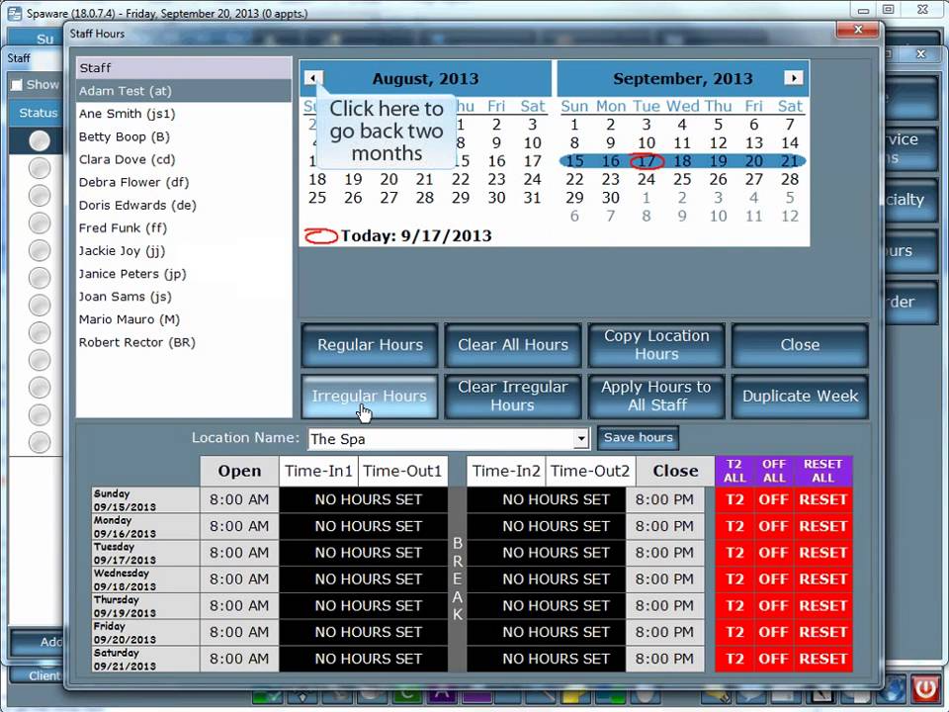The image size is (949, 712).
Task: Click RESET in the Friday 09/20/2013 row
Action: click(x=822, y=632)
